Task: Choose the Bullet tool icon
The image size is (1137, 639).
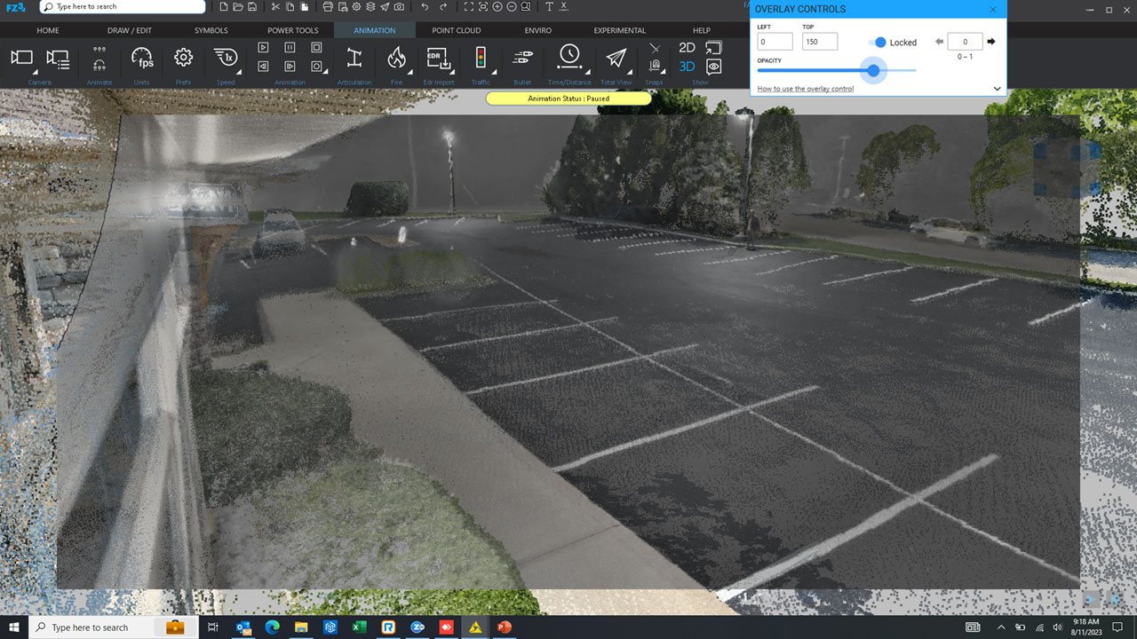Action: [522, 59]
